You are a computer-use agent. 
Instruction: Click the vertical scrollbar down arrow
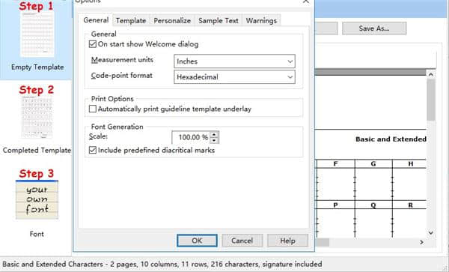[431, 233]
